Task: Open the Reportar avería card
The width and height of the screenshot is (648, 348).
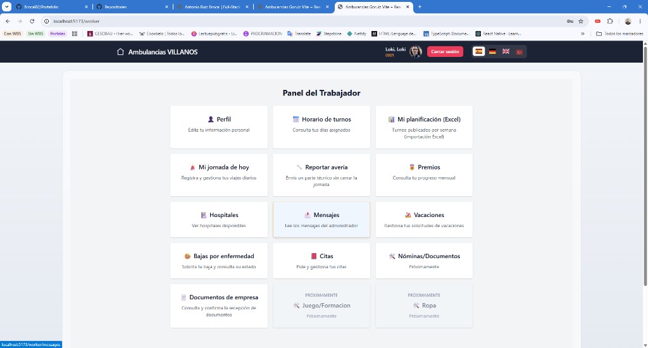Action: tap(321, 175)
